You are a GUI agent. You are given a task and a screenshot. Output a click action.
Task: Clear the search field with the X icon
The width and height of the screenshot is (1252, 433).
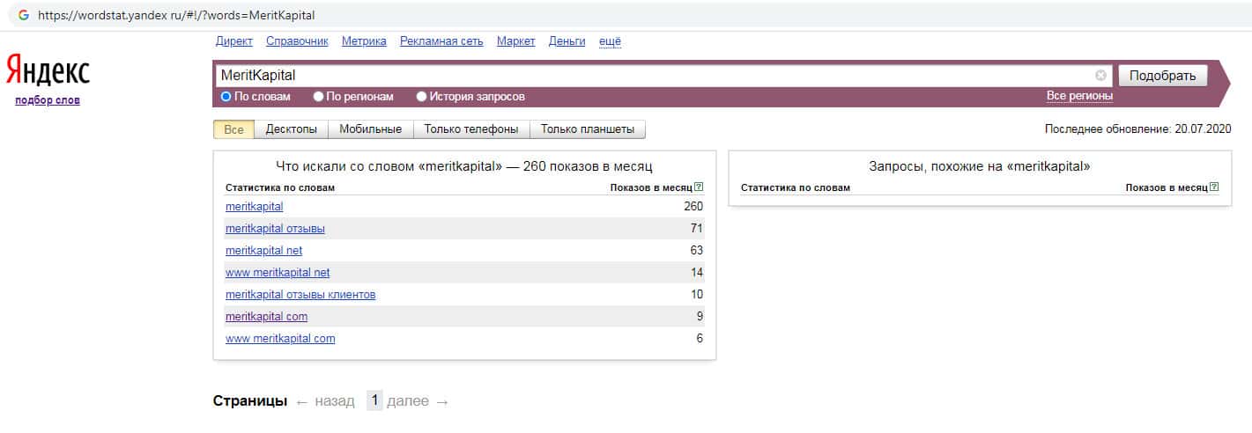tap(1100, 76)
